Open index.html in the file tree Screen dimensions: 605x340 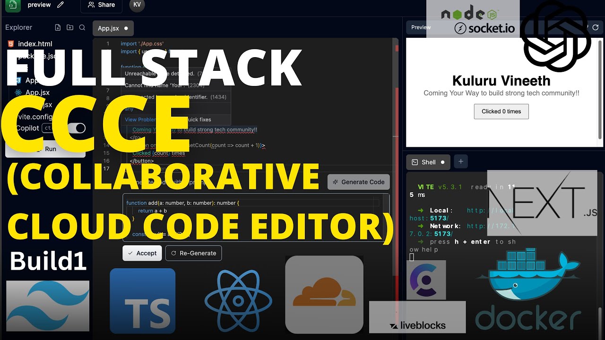pyautogui.click(x=35, y=44)
